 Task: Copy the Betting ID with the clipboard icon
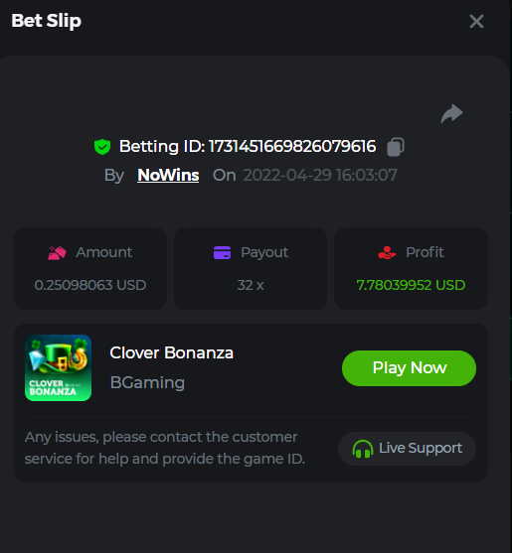point(396,147)
